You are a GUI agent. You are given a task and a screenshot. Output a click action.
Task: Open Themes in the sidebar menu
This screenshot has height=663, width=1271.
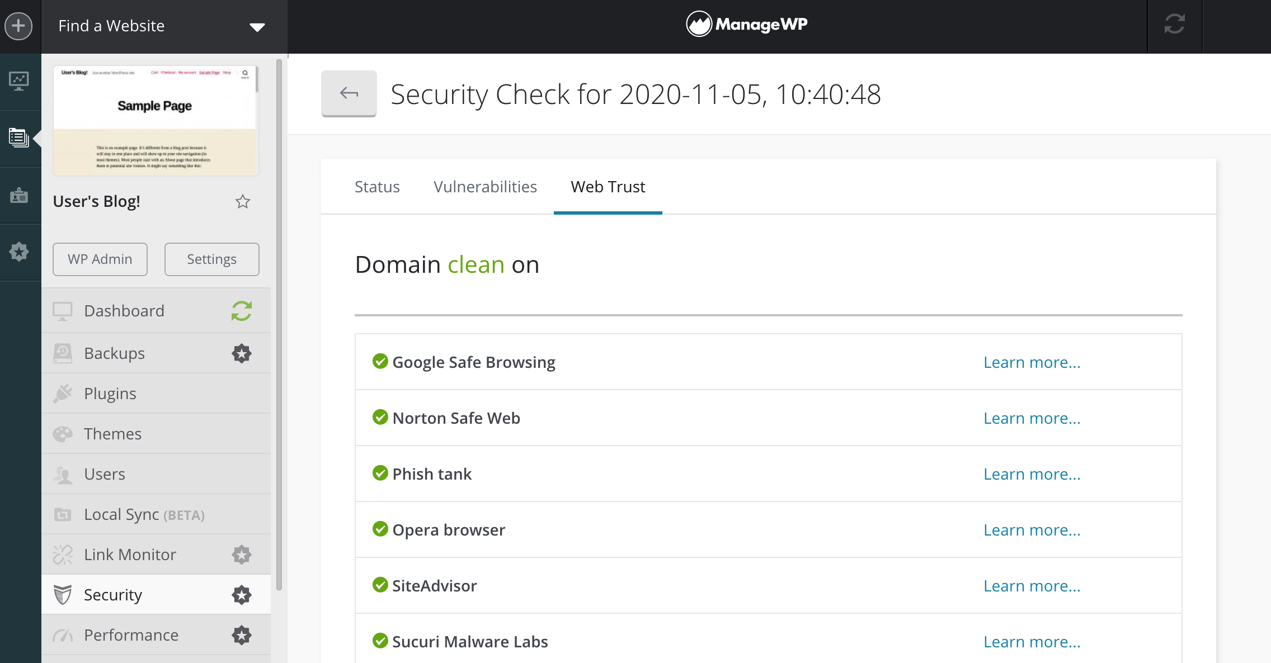[112, 434]
